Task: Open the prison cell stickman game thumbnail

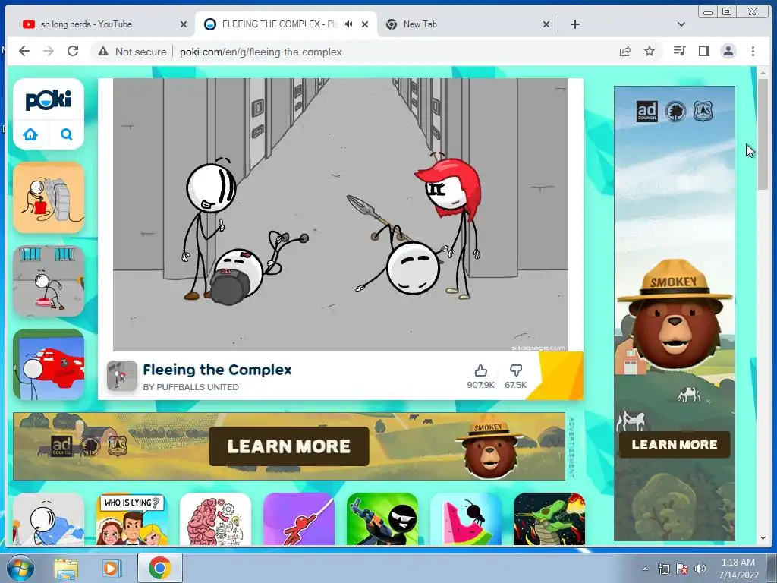Action: [49, 281]
